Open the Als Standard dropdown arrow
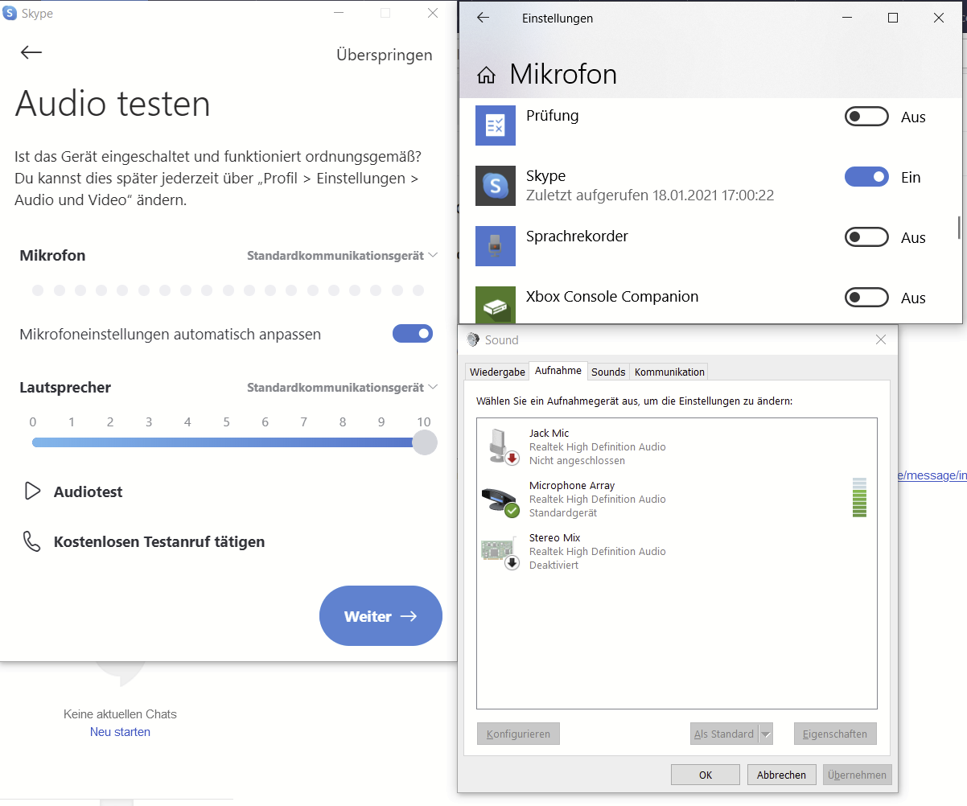Viewport: 967px width, 806px height. click(x=766, y=734)
